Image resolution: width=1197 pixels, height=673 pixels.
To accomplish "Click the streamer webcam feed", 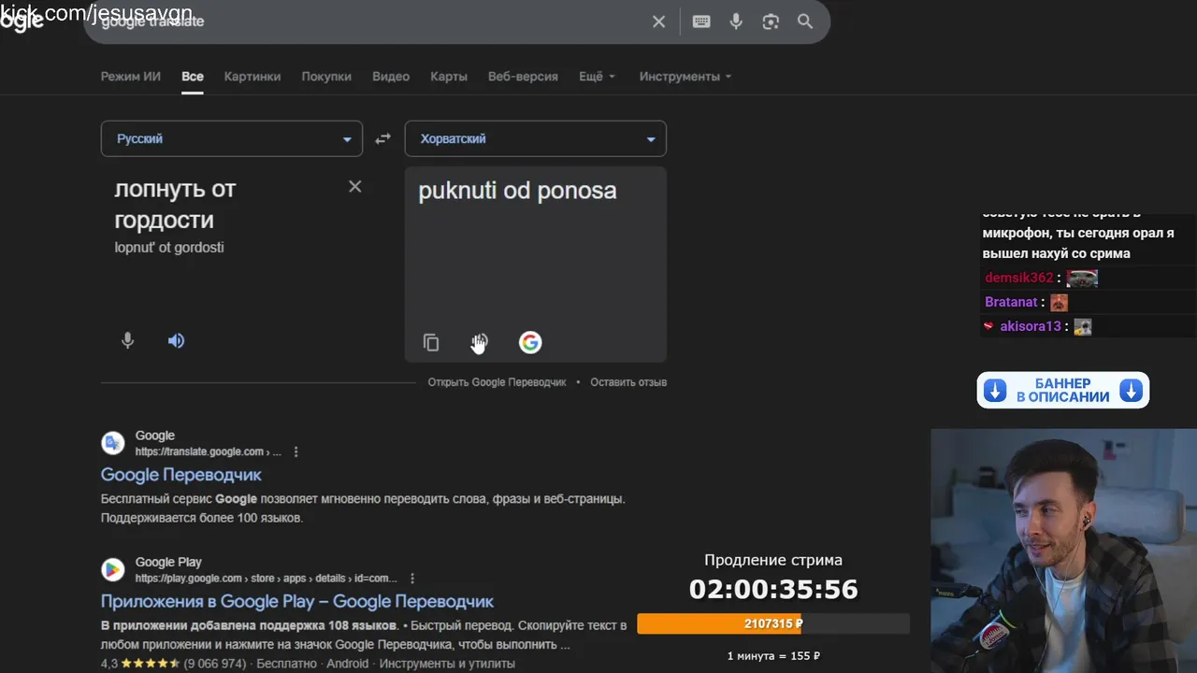I will (1063, 551).
